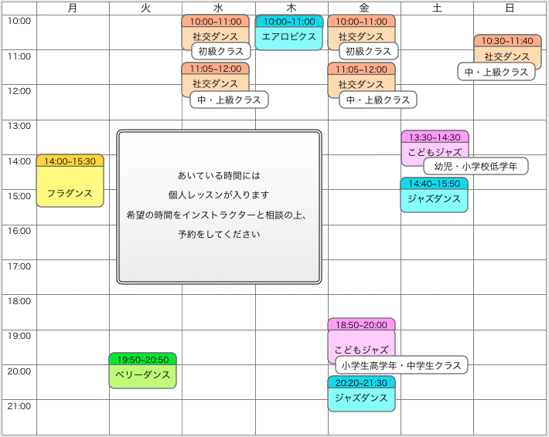The image size is (549, 437).
Task: Click the 幼児・小学校低学年 label
Action: click(476, 166)
